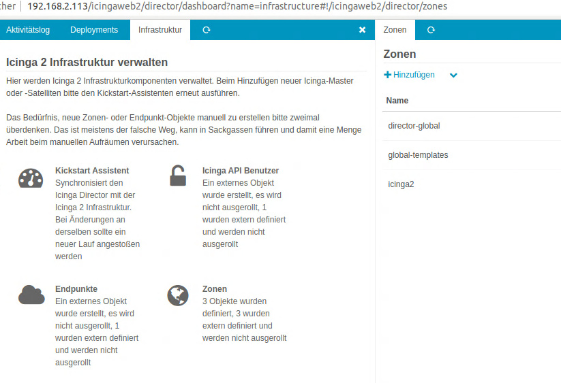Image resolution: width=561 pixels, height=383 pixels.
Task: Select the Zonen tab in right panel
Action: (395, 30)
